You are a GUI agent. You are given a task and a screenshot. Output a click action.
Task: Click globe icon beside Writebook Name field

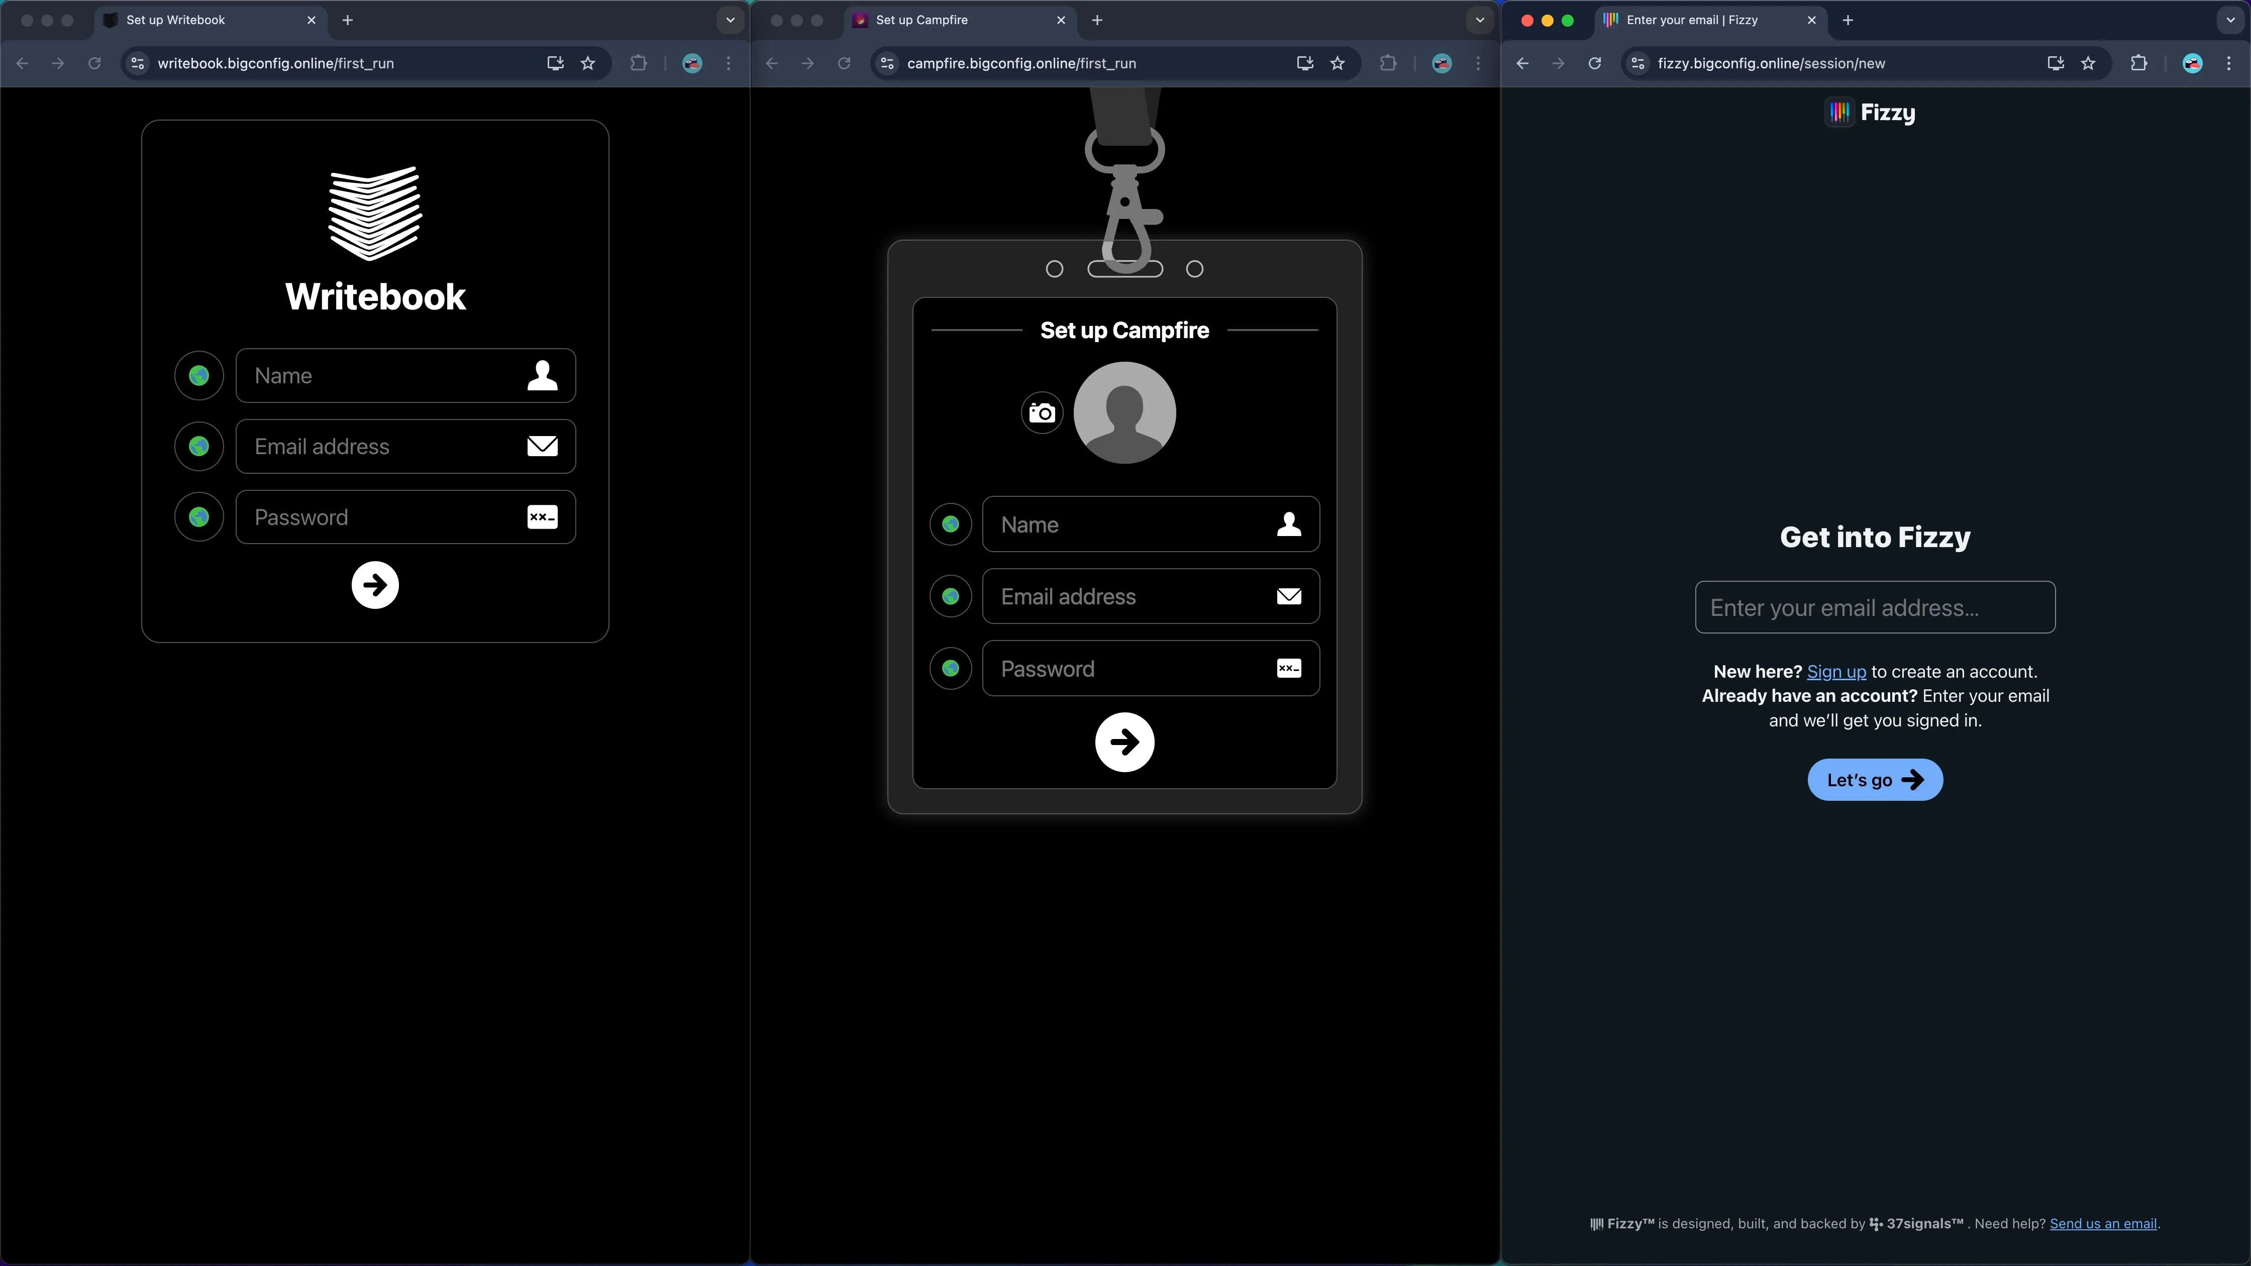click(x=199, y=376)
